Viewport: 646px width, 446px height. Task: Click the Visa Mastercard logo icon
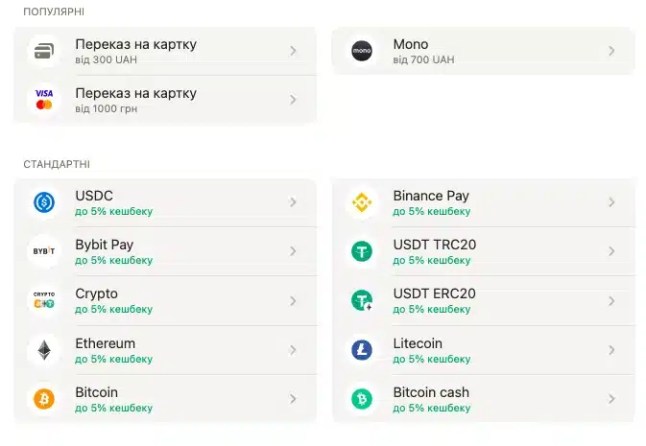(44, 100)
